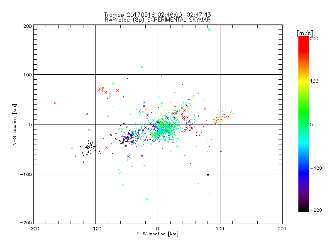
Task: Click the y-axis tick label '-100'
Action: (x=26, y=174)
